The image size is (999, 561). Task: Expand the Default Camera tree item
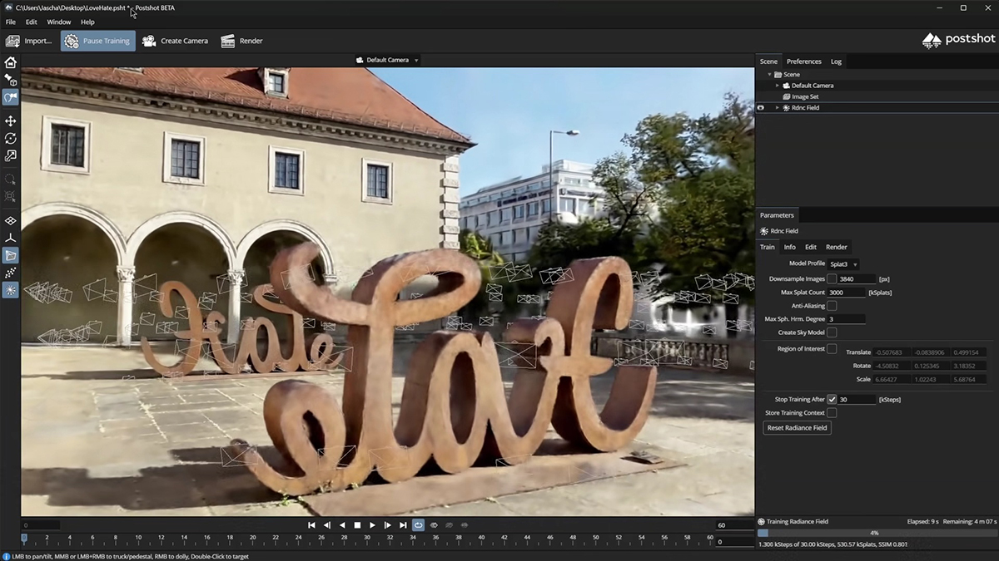778,86
